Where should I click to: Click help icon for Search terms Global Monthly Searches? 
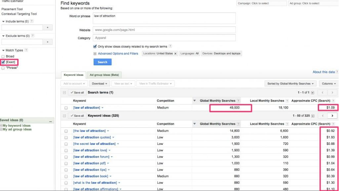[x=238, y=101]
